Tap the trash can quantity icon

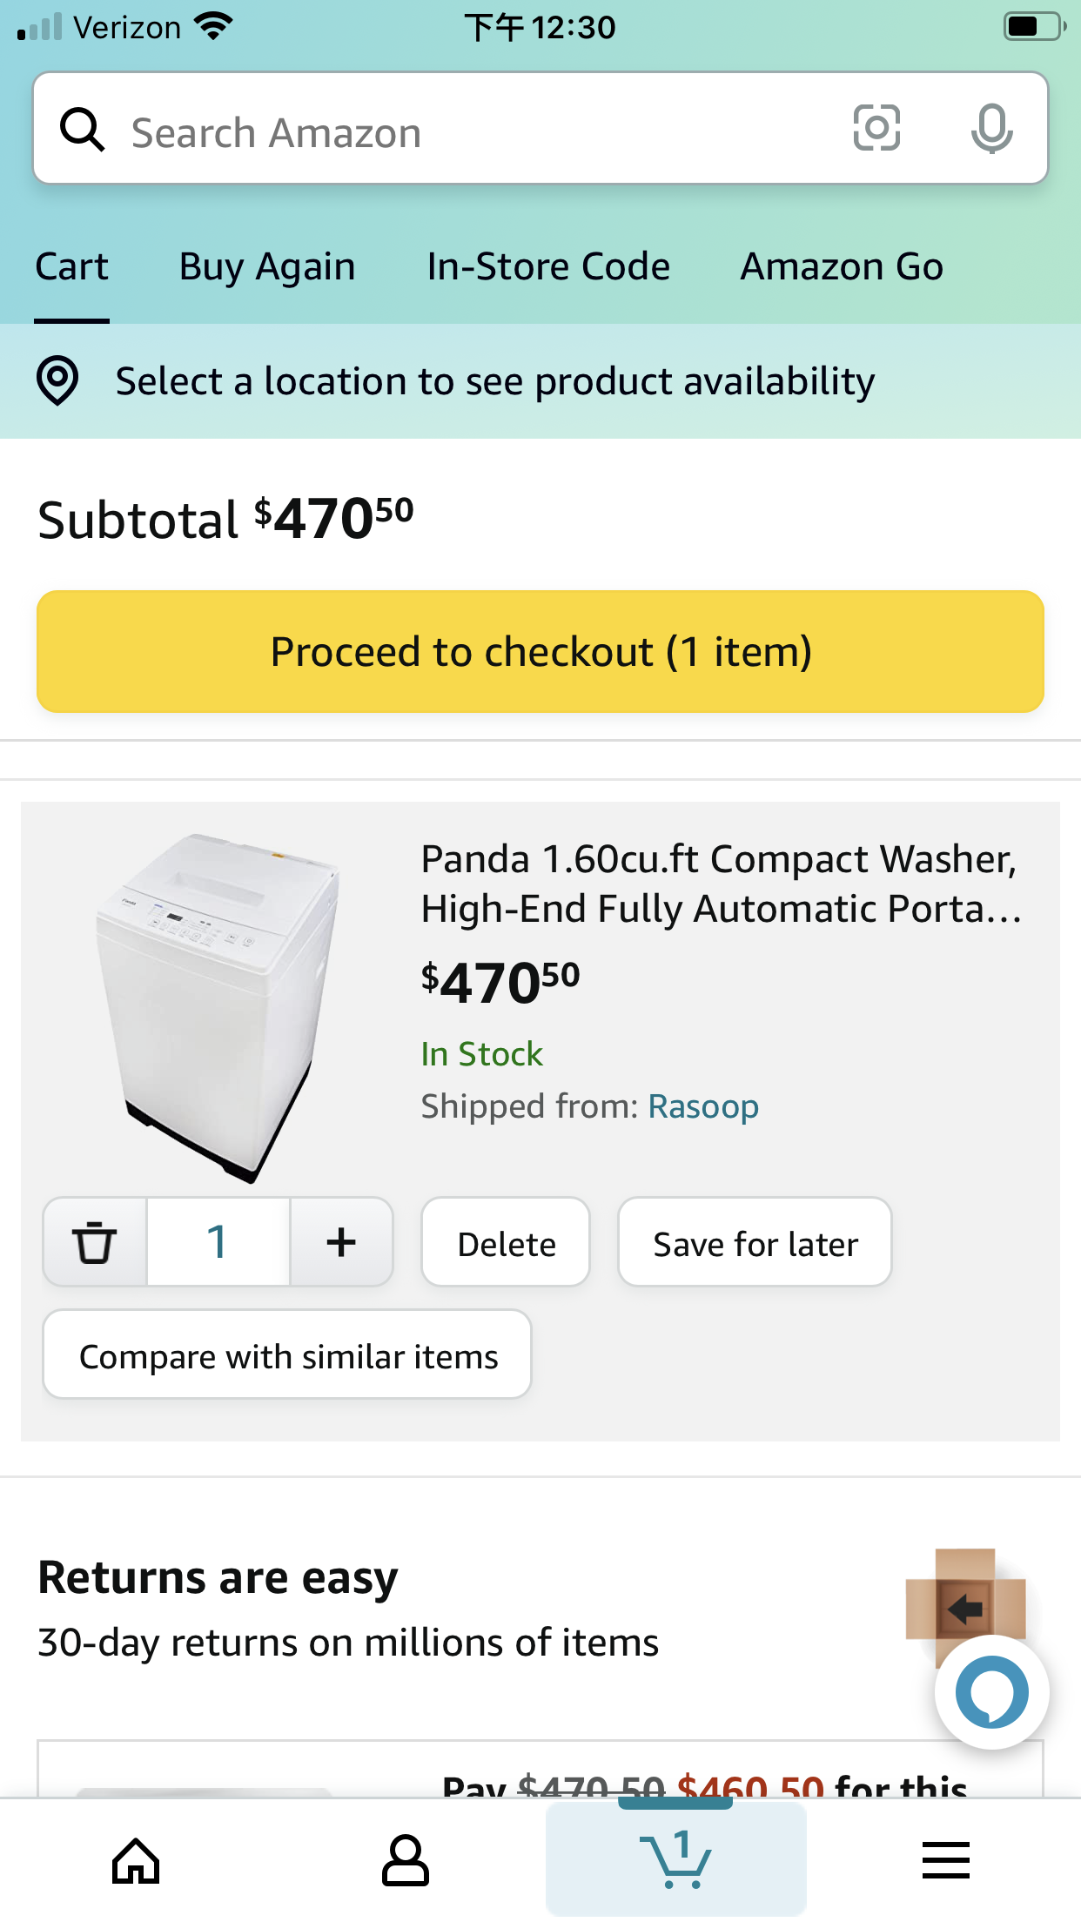95,1242
